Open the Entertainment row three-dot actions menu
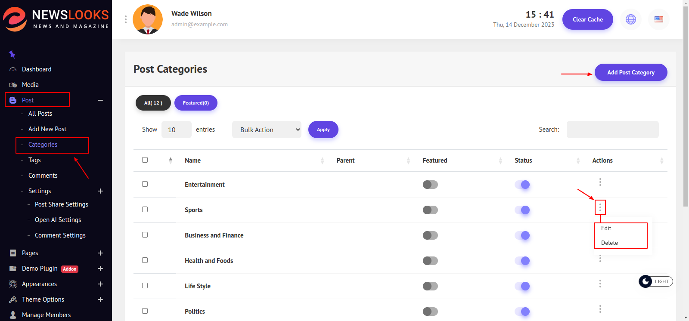This screenshot has height=321, width=689. 600,182
